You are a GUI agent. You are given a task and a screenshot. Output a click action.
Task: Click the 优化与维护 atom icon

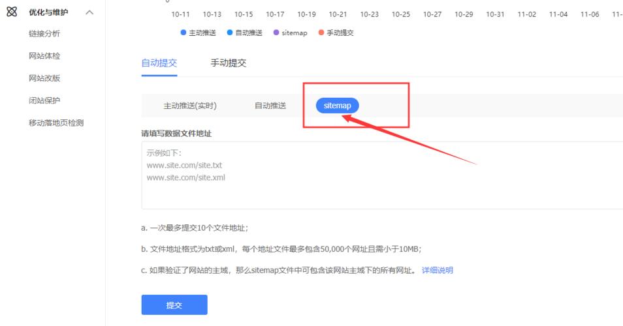(12, 12)
